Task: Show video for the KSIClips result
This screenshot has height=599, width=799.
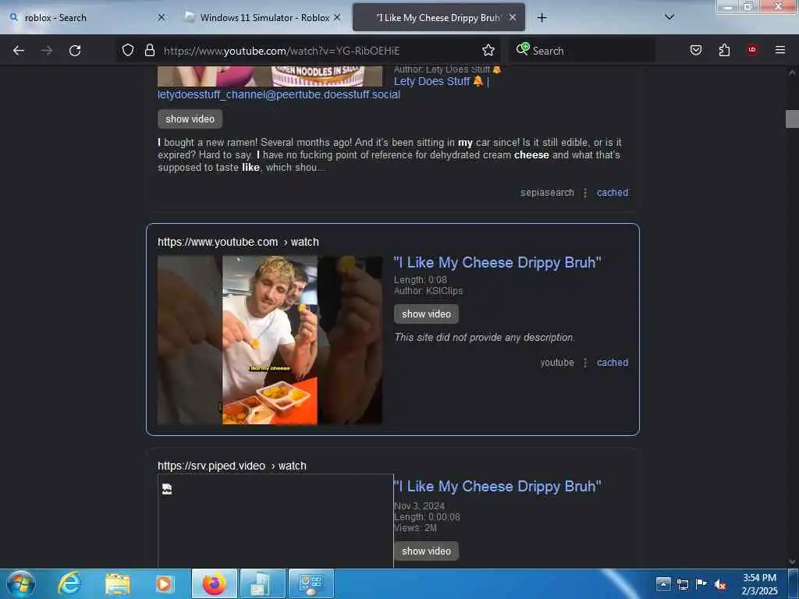Action: 426,314
